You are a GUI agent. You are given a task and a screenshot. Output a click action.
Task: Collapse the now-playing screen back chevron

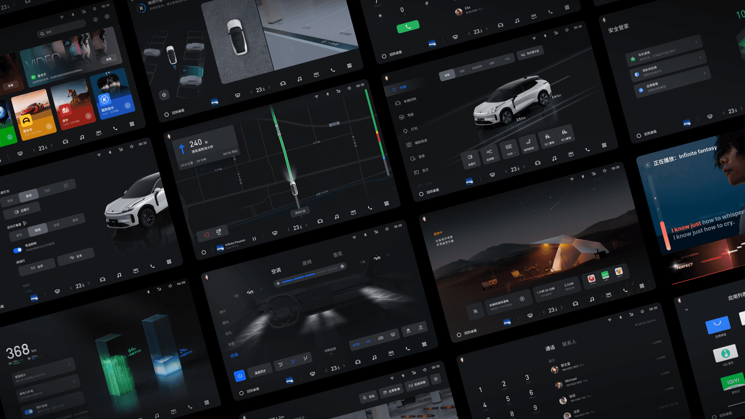[x=647, y=165]
